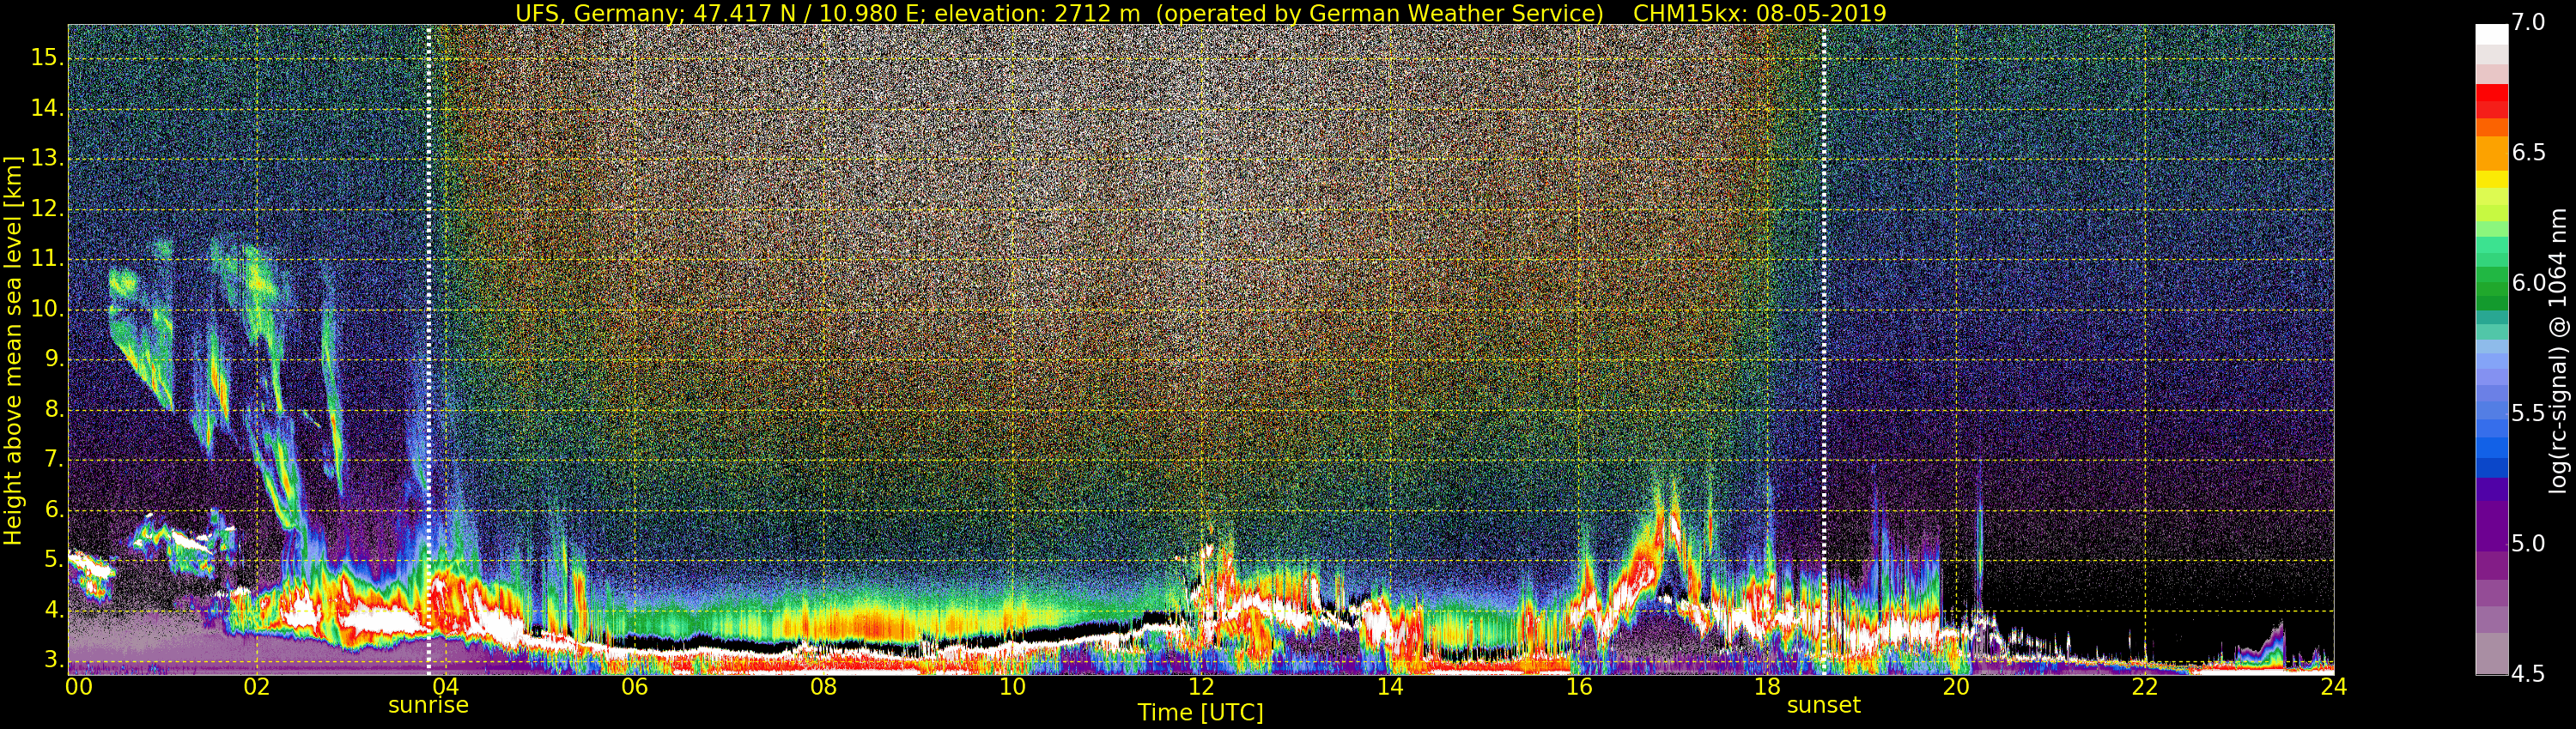Click the height axis tick '7.'
This screenshot has height=729, width=2576.
click(52, 461)
